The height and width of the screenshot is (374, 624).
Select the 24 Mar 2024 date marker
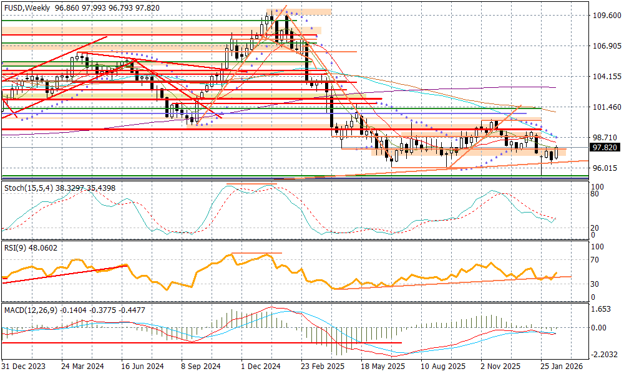pos(82,367)
